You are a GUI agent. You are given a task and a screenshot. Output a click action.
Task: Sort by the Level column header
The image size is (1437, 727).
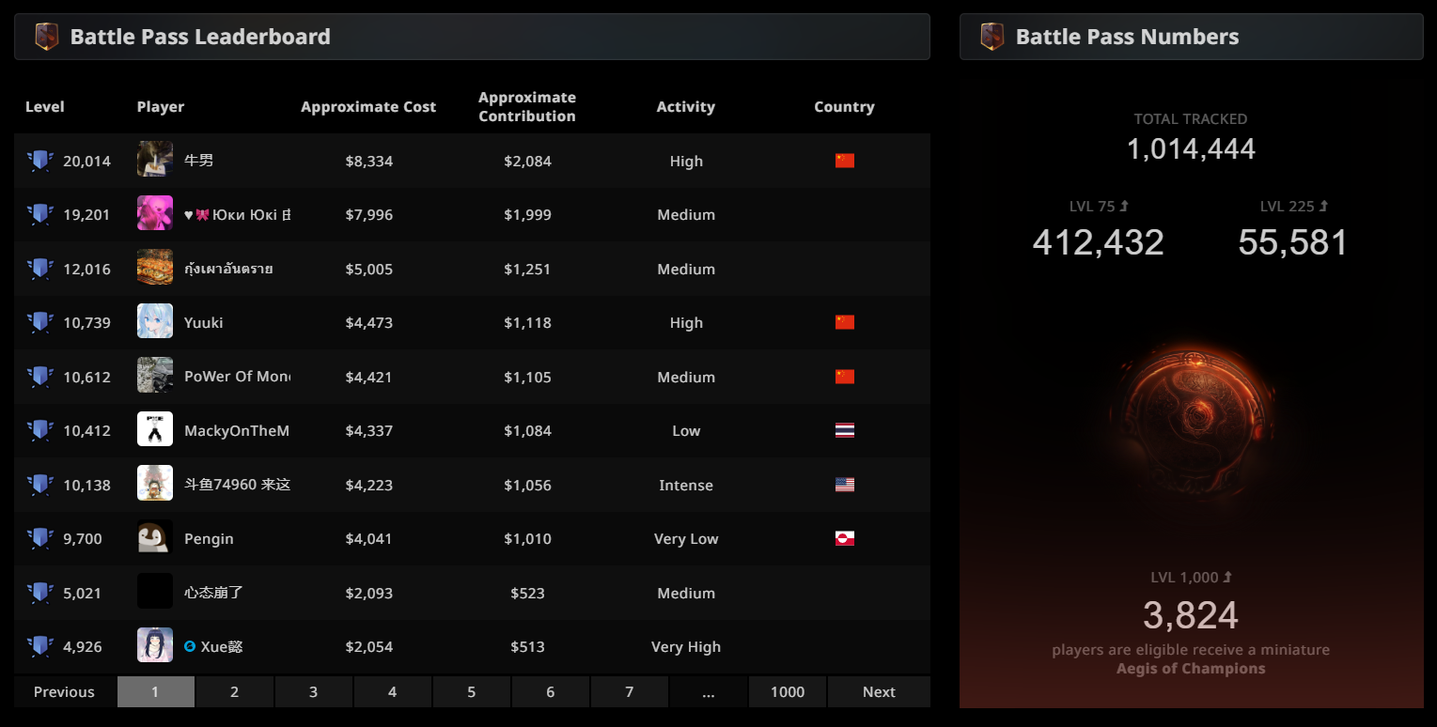click(45, 106)
